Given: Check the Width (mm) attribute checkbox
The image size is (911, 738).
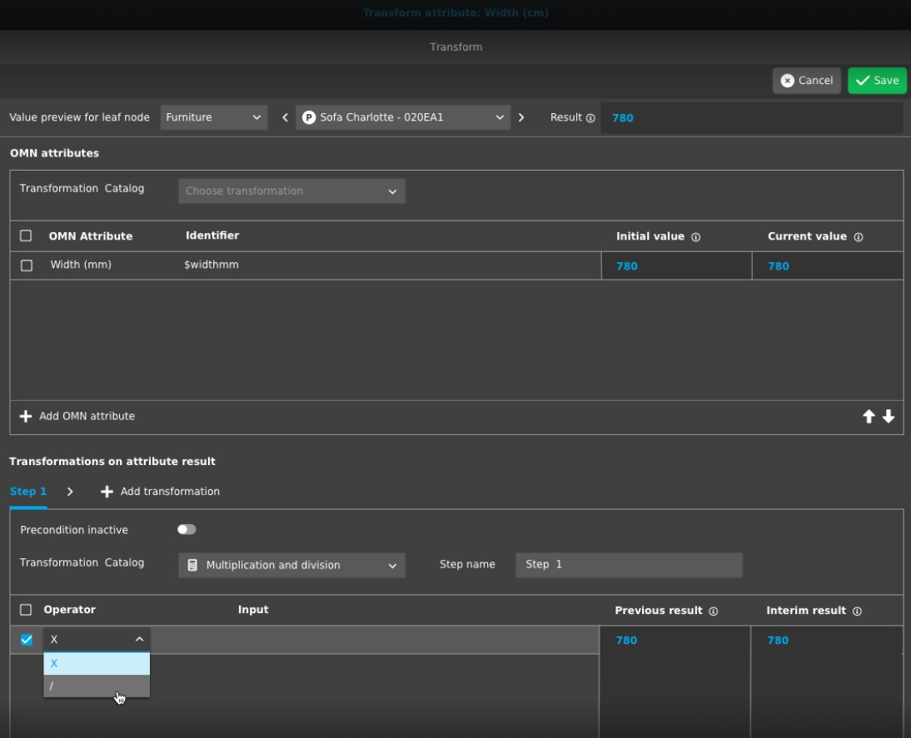Looking at the screenshot, I should click(27, 265).
